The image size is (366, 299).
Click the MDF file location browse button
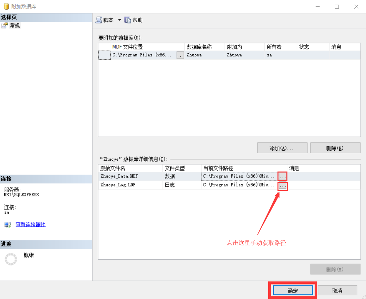pos(180,55)
